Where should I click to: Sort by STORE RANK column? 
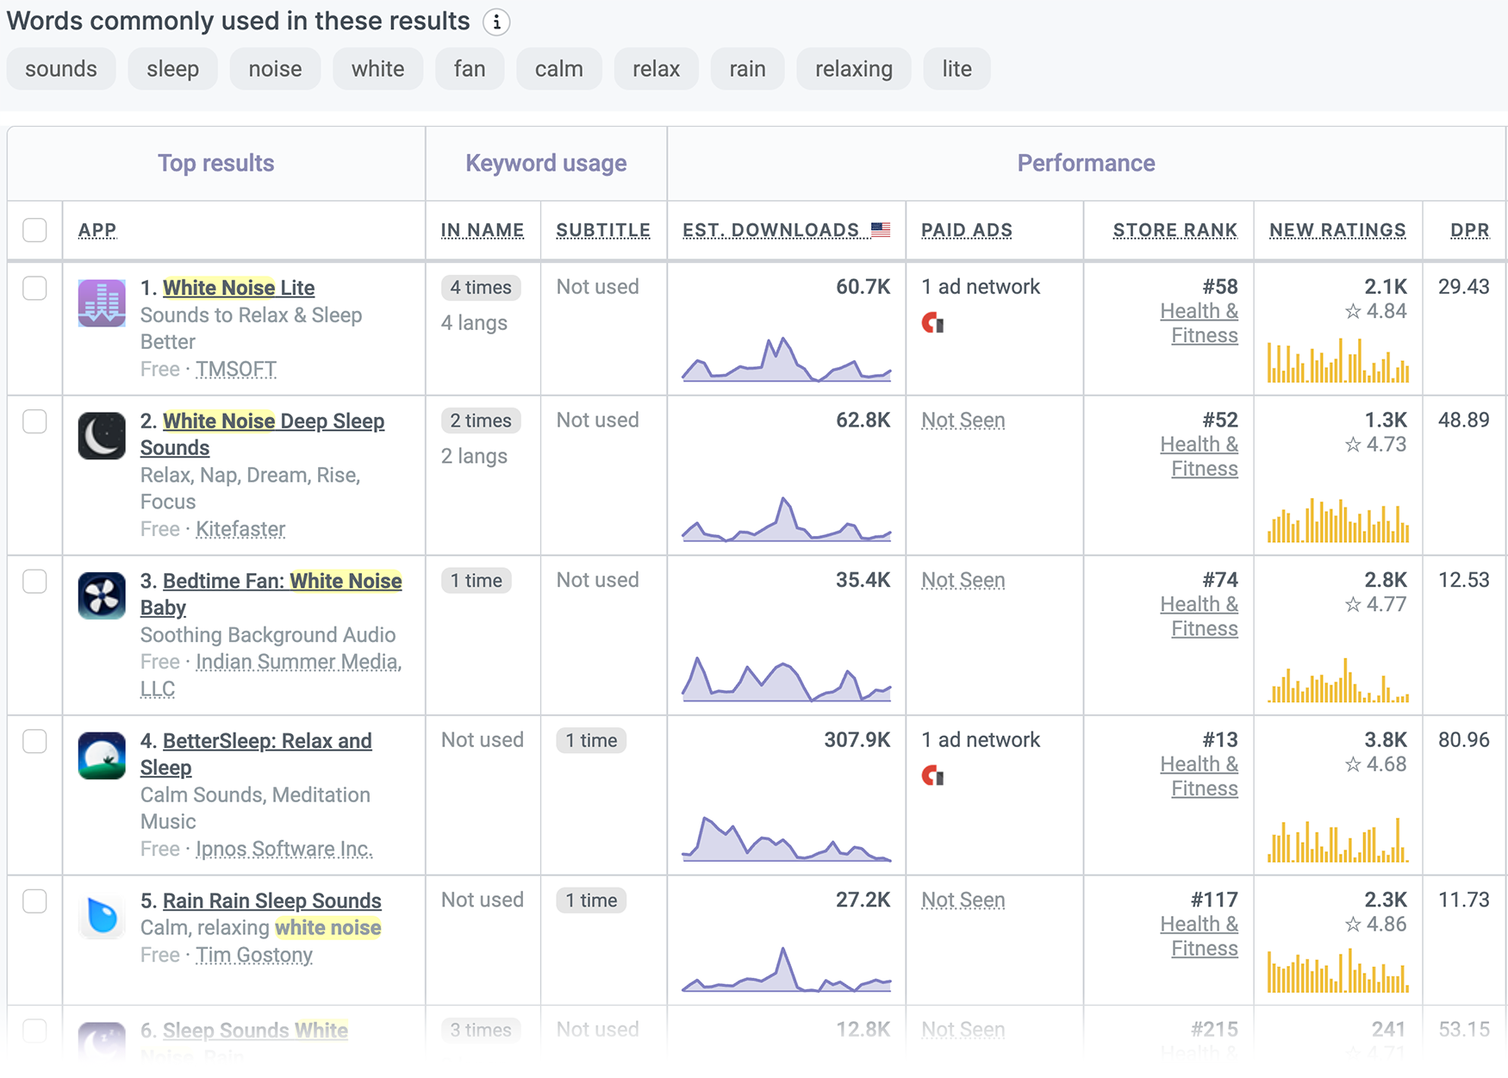(1175, 230)
